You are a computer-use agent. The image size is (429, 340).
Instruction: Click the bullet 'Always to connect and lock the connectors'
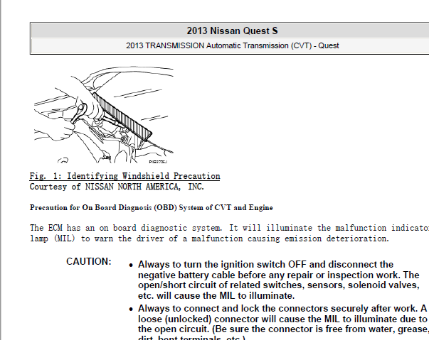(x=283, y=322)
